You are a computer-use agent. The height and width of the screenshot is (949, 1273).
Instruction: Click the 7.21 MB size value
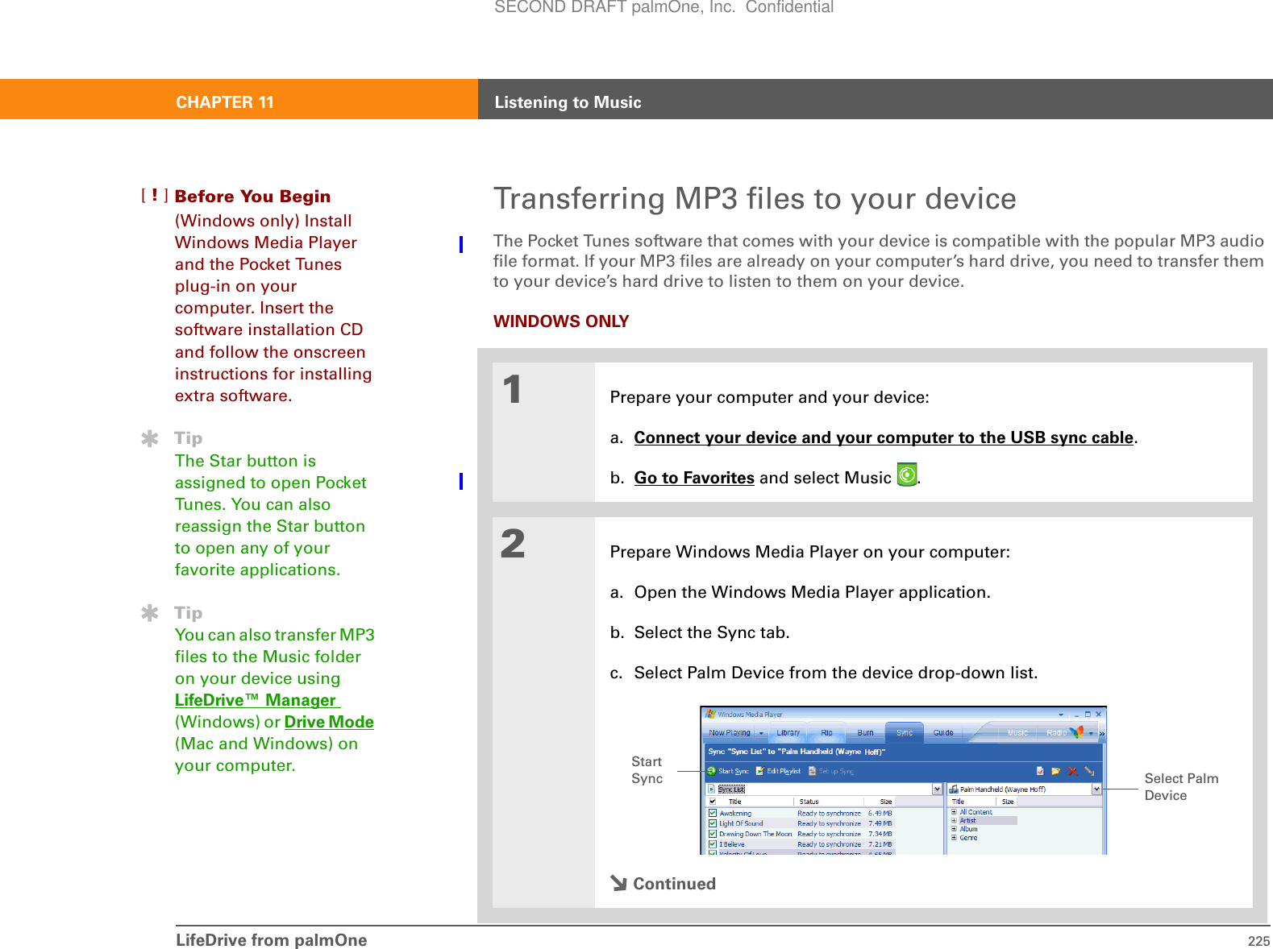tap(880, 844)
